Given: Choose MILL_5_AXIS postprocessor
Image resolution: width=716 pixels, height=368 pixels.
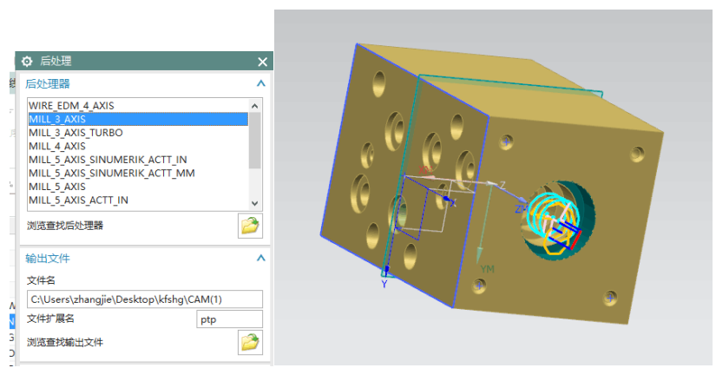Looking at the screenshot, I should click(x=57, y=187).
